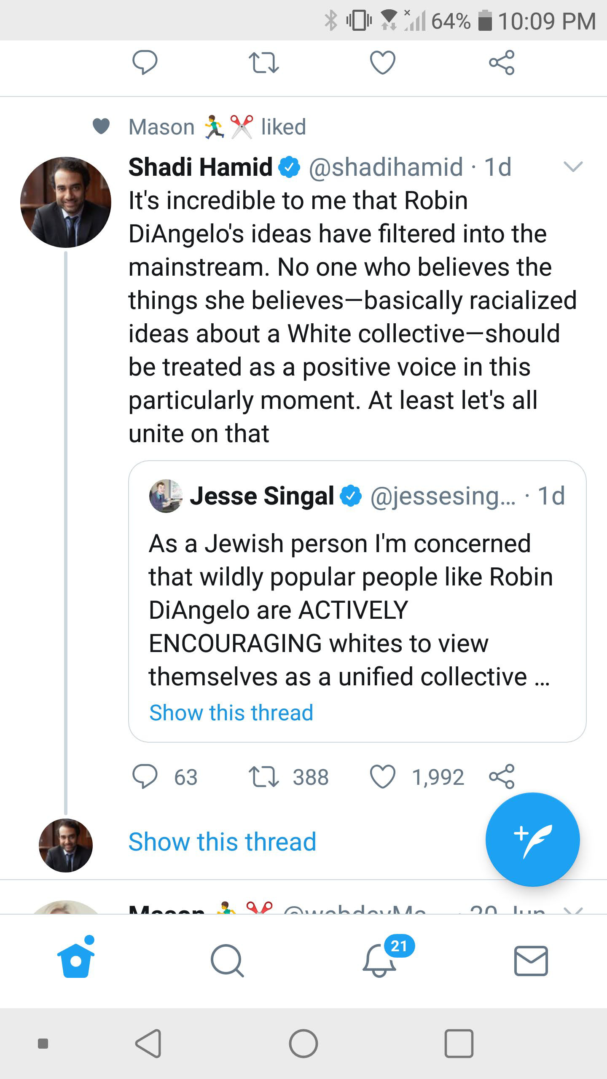
Task: Open Shadi Hamid's profile picture
Action: [66, 202]
